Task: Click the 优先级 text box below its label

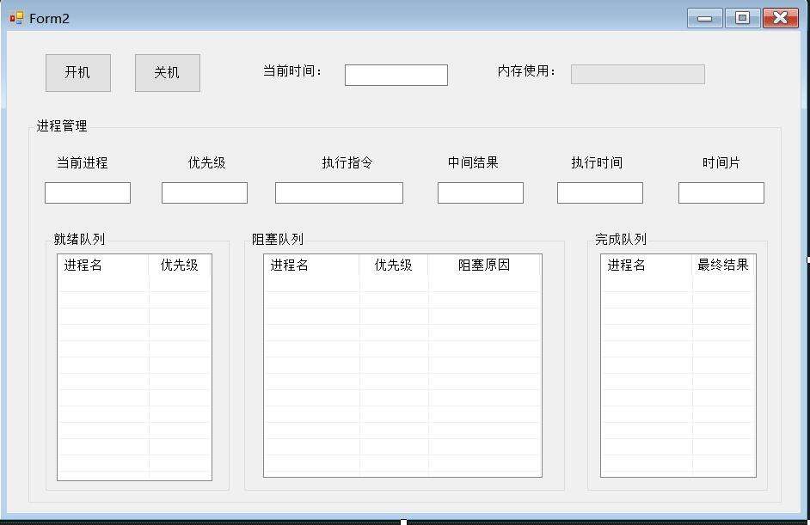Action: click(204, 192)
